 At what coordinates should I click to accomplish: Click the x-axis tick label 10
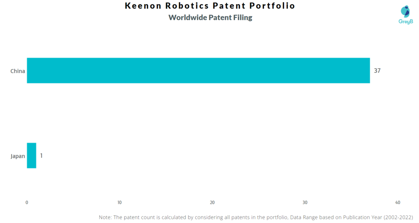pos(119,203)
